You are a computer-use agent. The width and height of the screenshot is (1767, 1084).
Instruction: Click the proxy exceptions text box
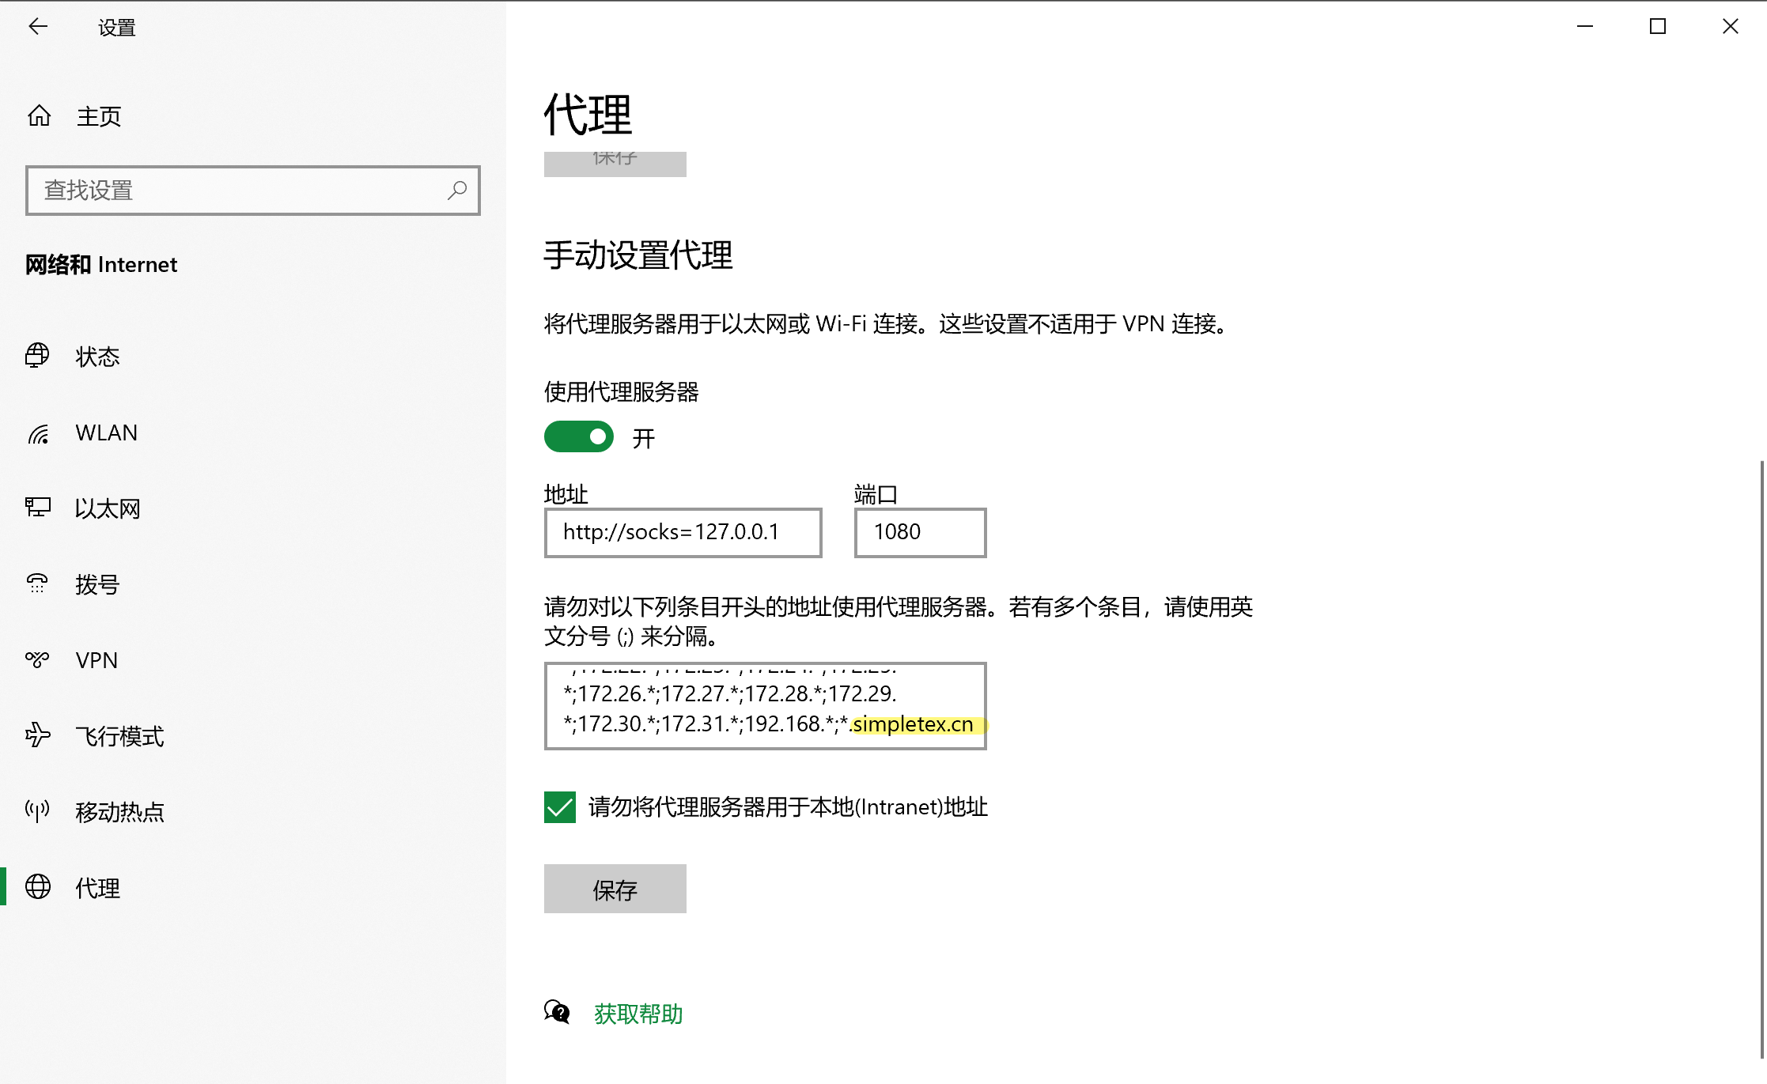765,706
